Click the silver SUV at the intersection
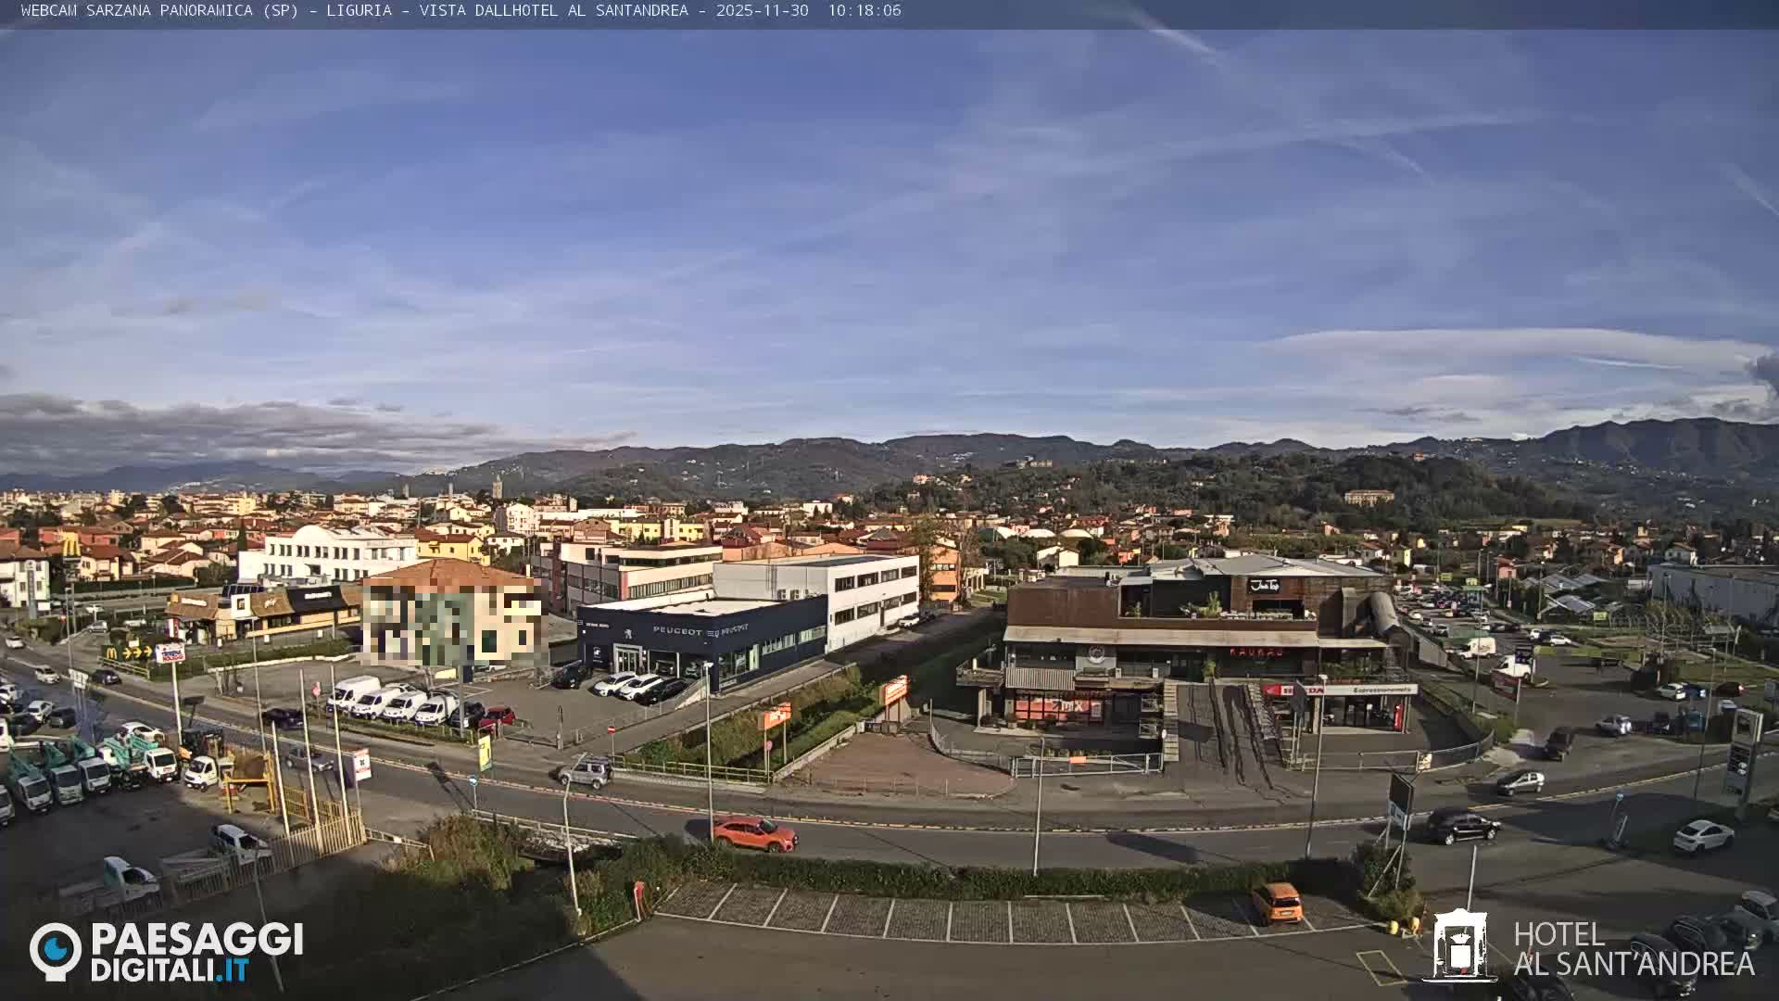 (585, 772)
